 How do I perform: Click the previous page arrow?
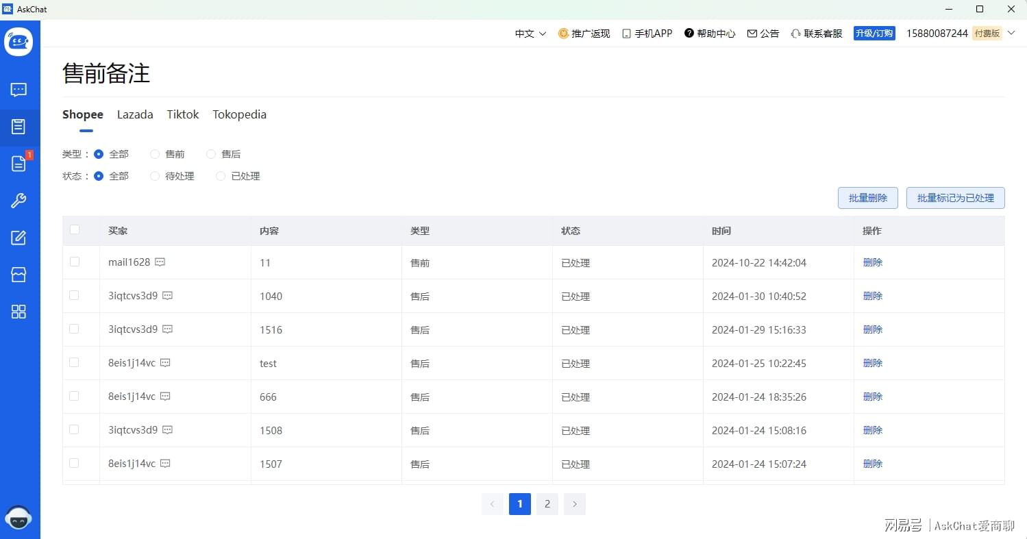click(x=493, y=504)
